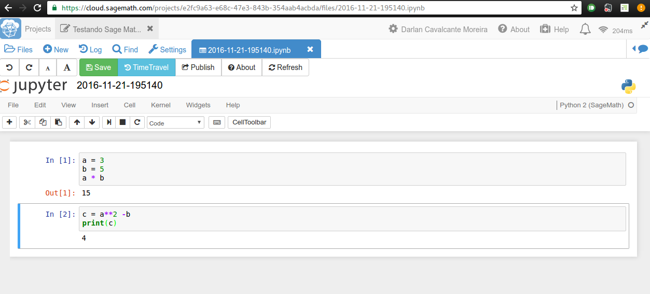Interrupt the kernel with stop icon
The image size is (650, 294).
122,122
